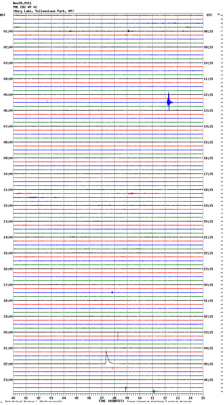Select the 07:00 MST time label
The height and width of the screenshot is (405, 224).
8,126
